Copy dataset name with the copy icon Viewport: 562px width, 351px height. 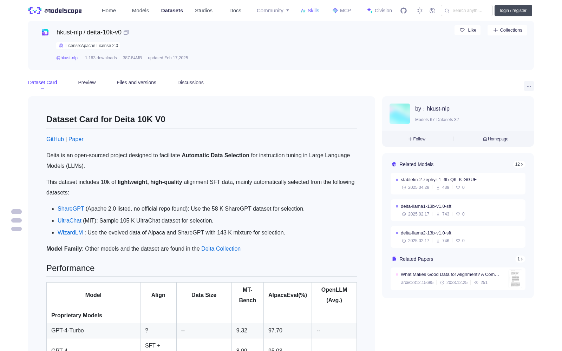126,32
